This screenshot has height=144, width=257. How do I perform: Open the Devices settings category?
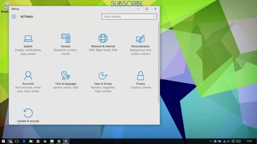[65, 44]
